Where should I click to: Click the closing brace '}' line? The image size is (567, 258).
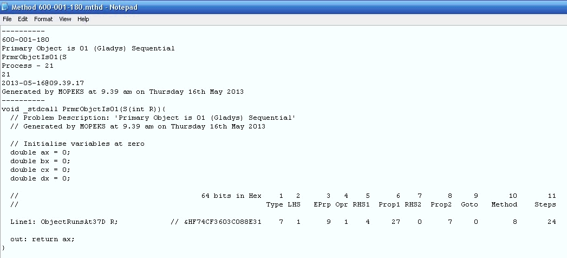click(x=4, y=248)
